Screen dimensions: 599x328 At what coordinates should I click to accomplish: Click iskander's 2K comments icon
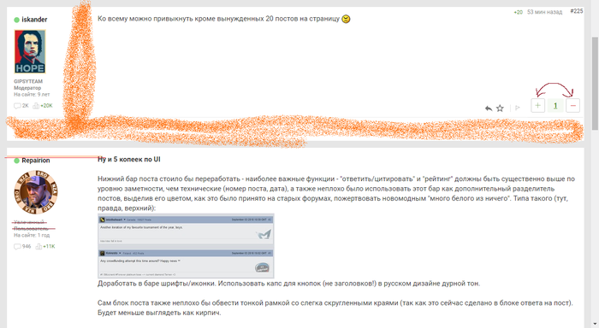[x=17, y=106]
